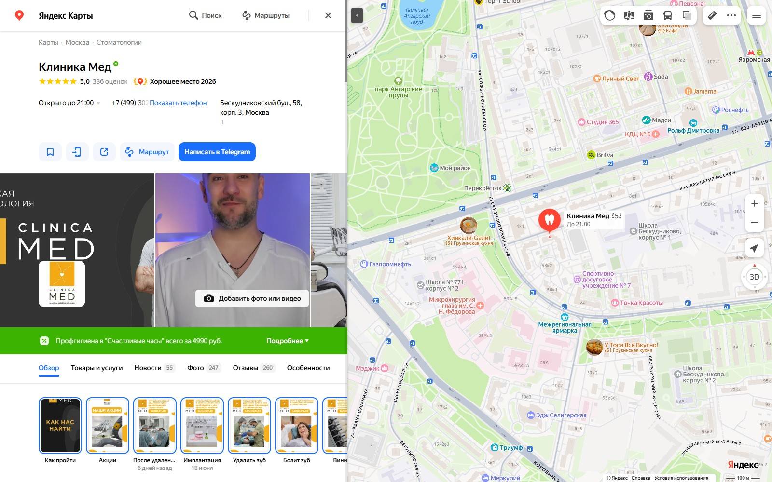772x482 pixels.
Task: Open the Удалить зуб story
Action: point(249,425)
